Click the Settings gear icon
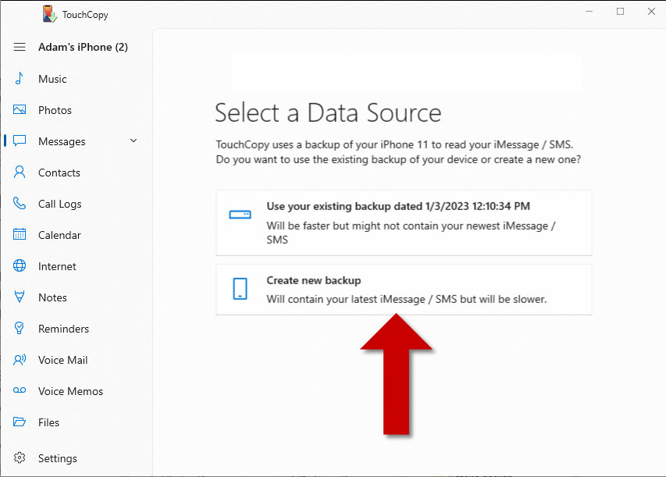The width and height of the screenshot is (666, 477). (20, 457)
